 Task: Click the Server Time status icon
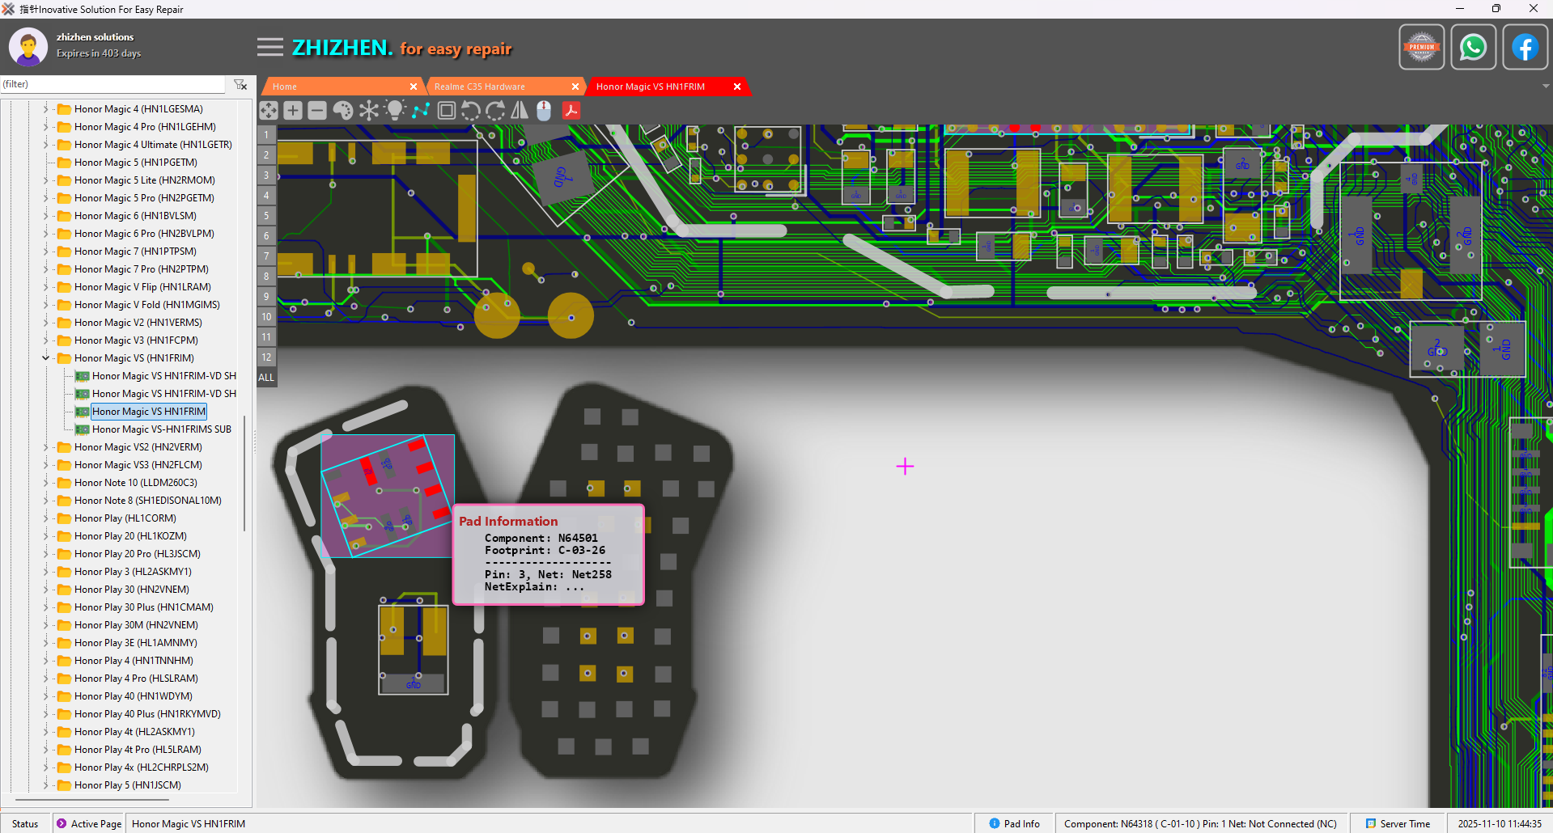pos(1371,823)
